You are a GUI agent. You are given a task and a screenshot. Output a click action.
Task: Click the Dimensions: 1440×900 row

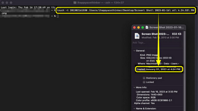point(150,95)
